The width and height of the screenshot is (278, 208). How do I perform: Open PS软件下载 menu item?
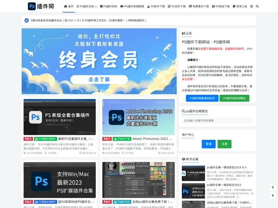[156, 7]
